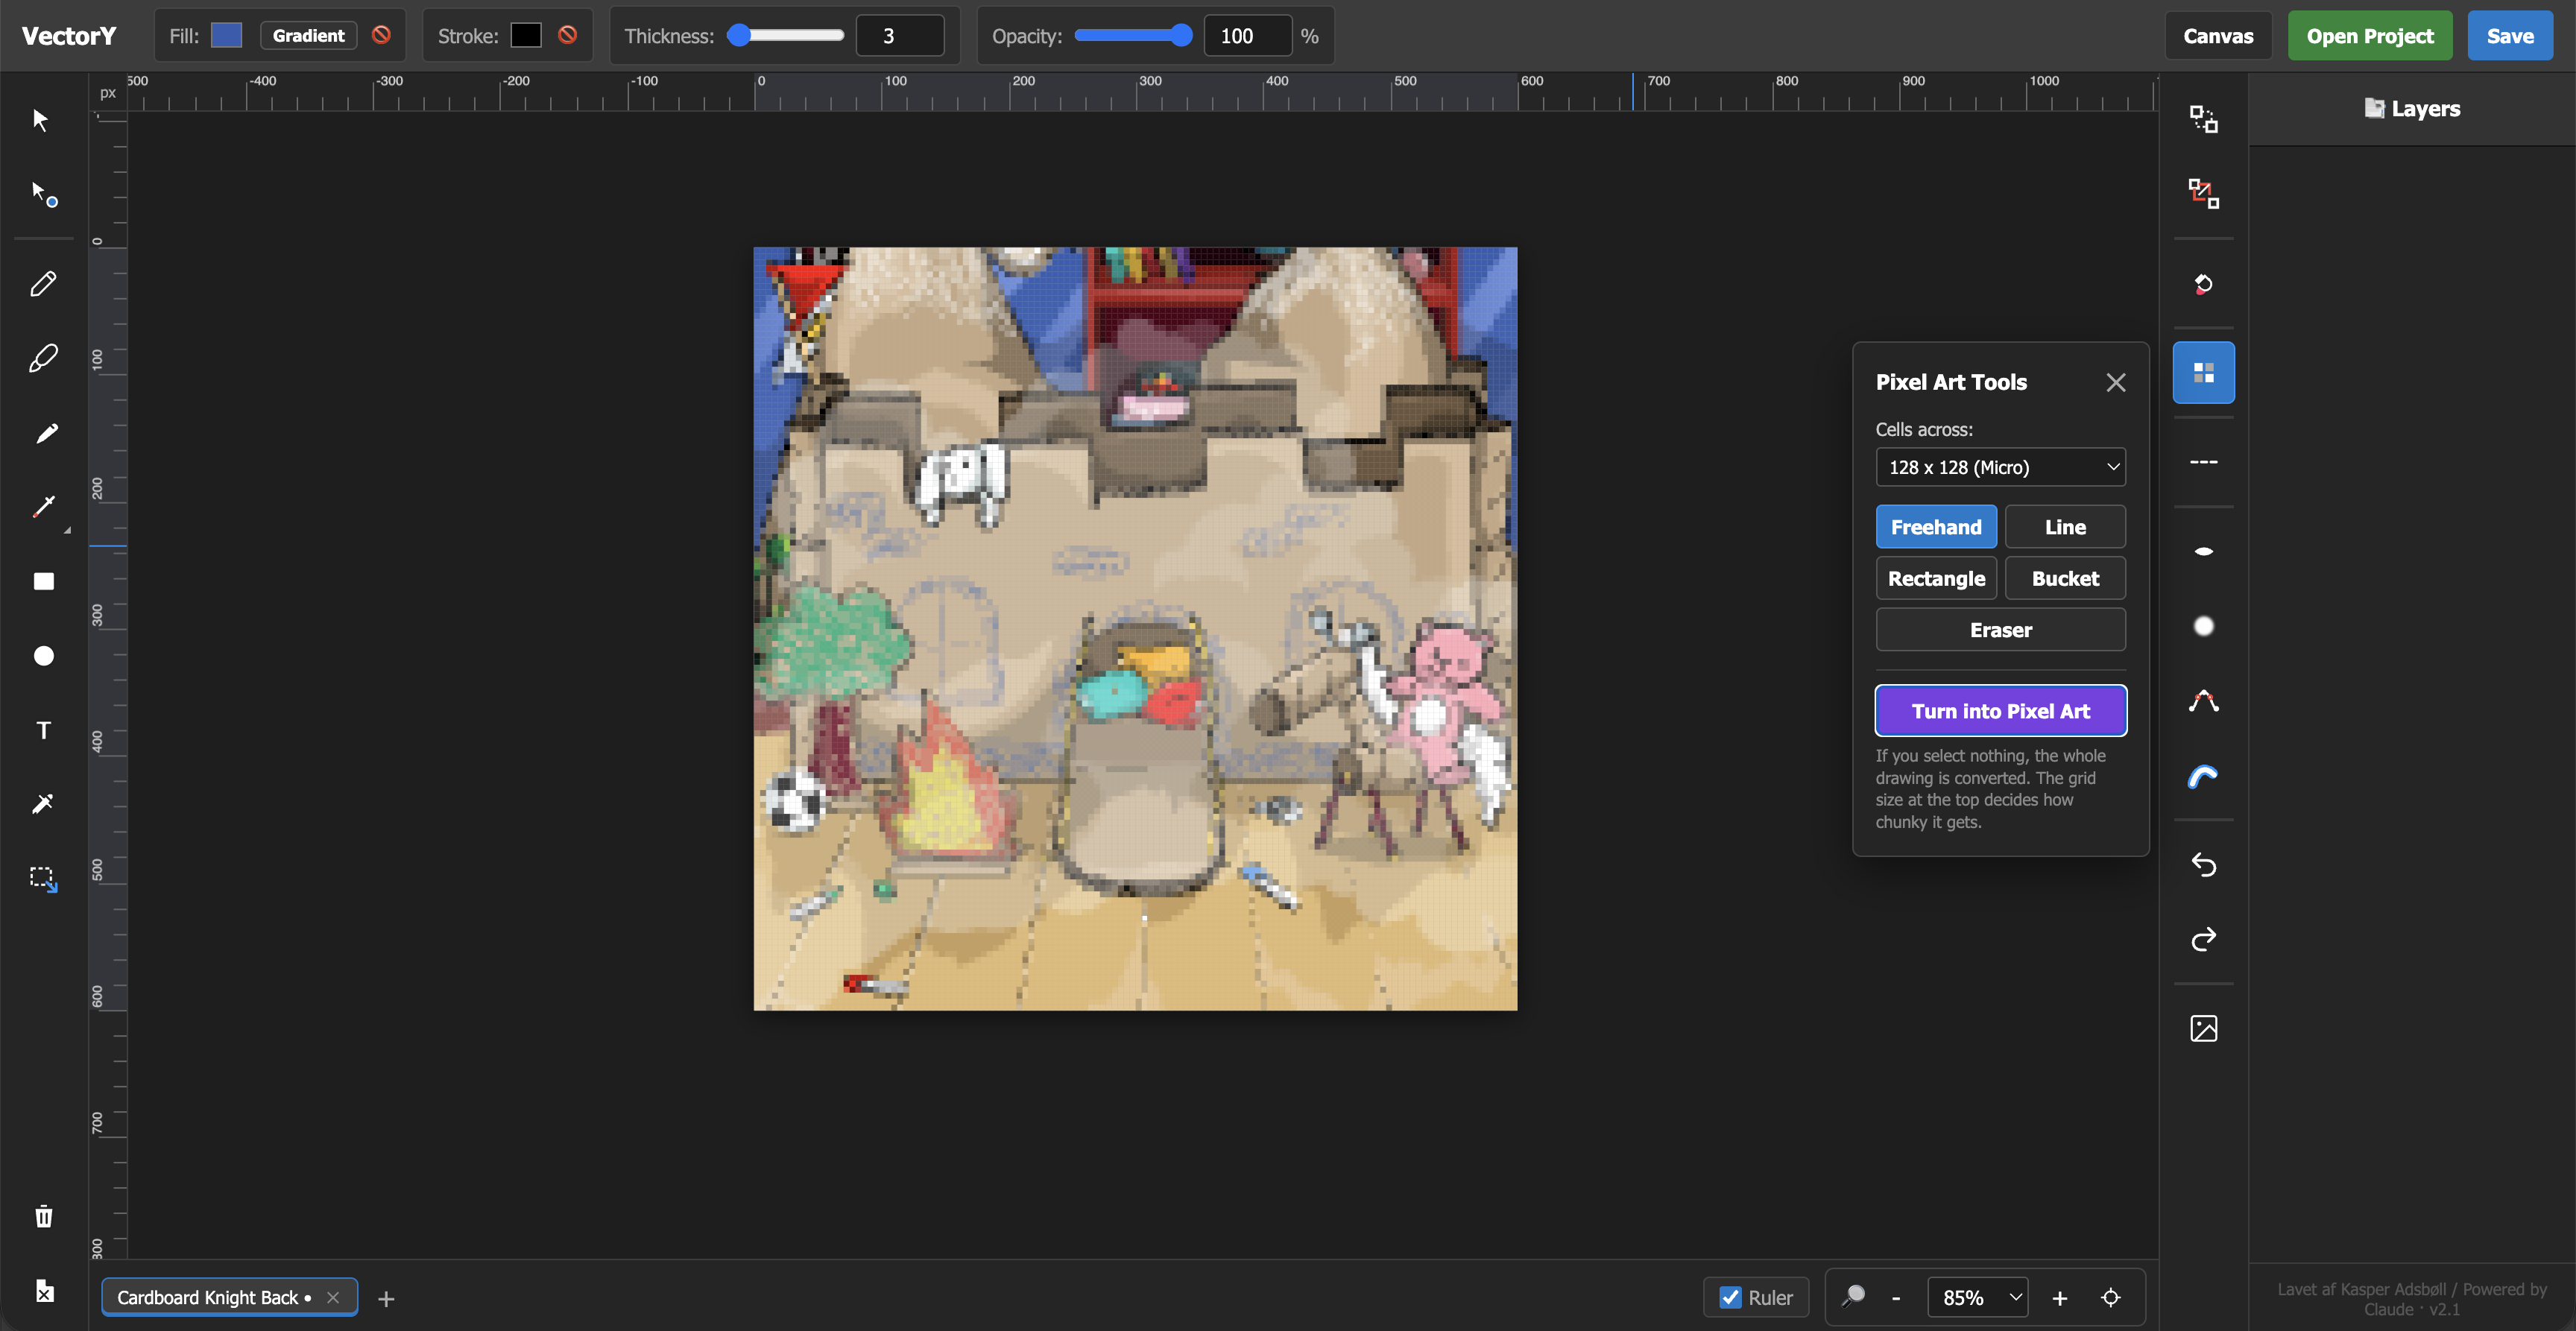The width and height of the screenshot is (2576, 1331).
Task: Activate the Freehand pixel tool
Action: coord(1935,527)
